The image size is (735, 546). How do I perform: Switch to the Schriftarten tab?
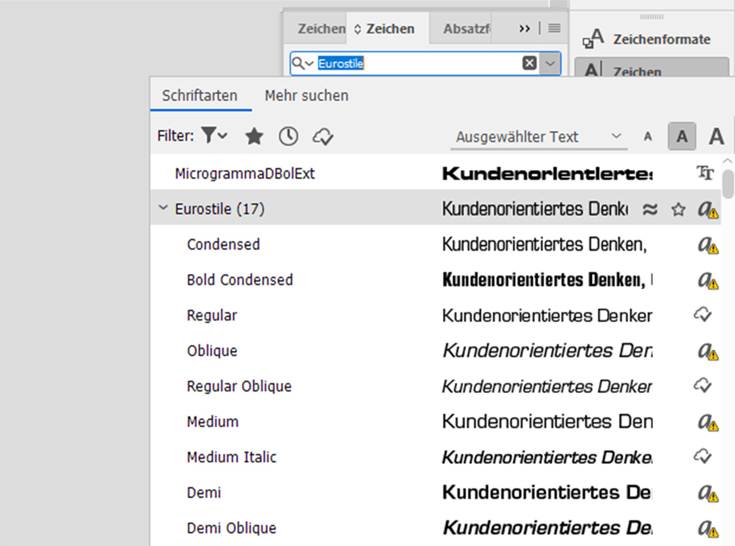tap(199, 96)
